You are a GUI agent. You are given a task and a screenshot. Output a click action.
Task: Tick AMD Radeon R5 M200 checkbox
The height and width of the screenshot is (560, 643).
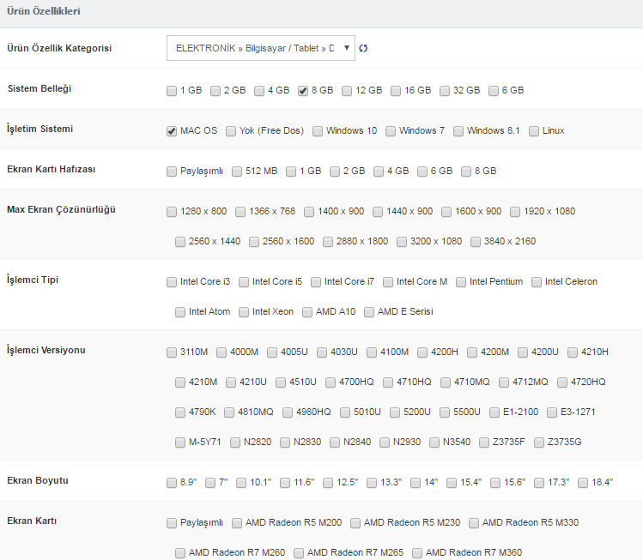pyautogui.click(x=237, y=523)
